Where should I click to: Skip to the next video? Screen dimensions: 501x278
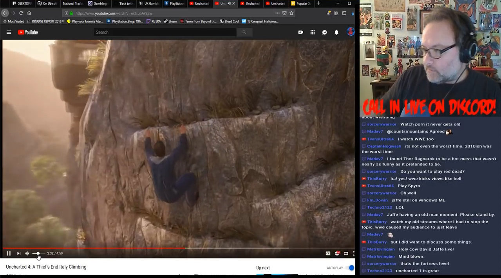coord(18,253)
